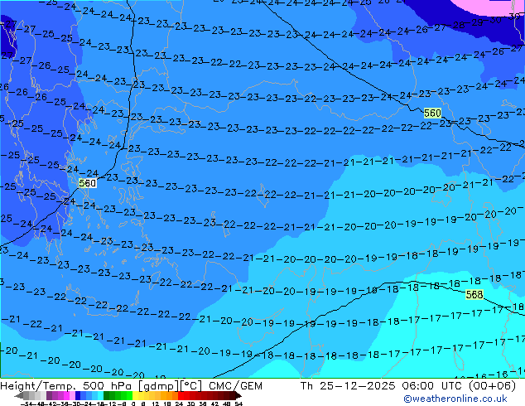Select the 'Height/Temp. 500 hPa' title text
Viewport: 525px width, 406px height.
click(67, 386)
